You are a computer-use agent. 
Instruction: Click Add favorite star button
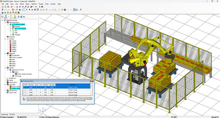click(x=15, y=17)
